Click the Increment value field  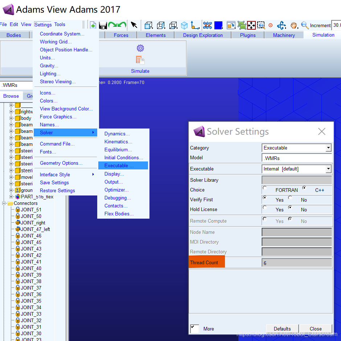click(336, 25)
